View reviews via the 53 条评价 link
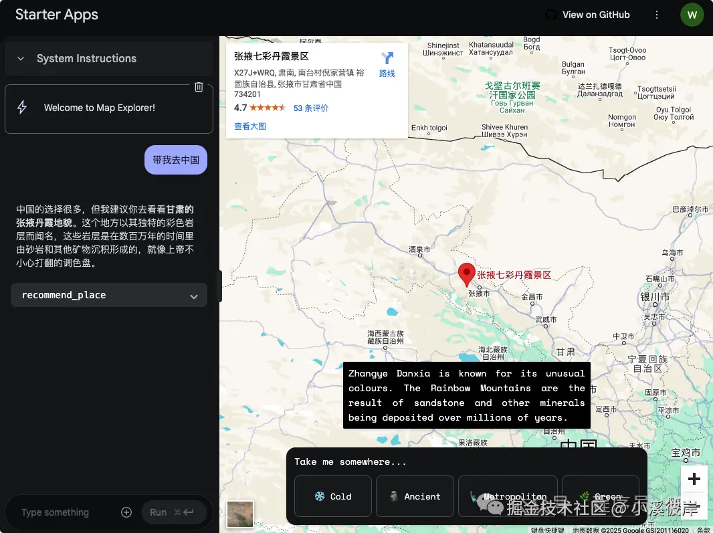 [x=310, y=108]
